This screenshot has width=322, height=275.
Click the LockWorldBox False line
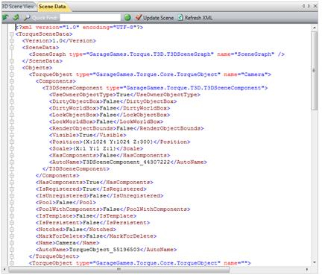tap(107, 121)
